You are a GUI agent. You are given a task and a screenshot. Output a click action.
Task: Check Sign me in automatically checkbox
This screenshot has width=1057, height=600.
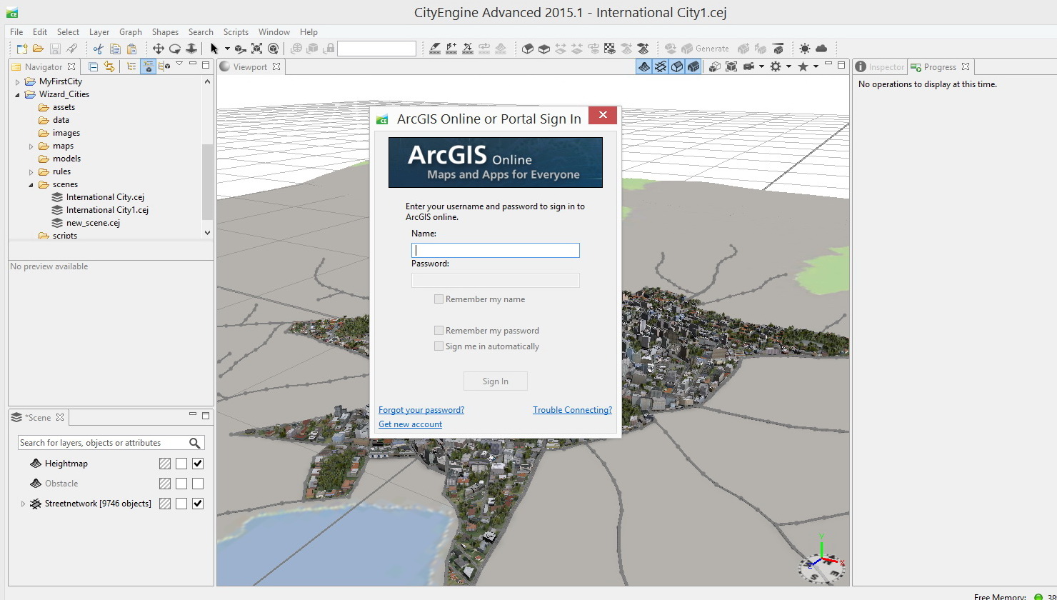439,346
